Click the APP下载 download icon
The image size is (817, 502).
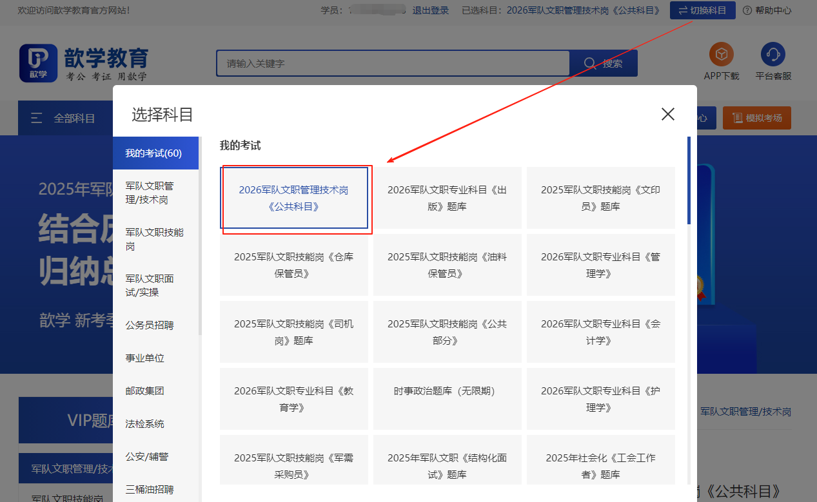coord(721,55)
